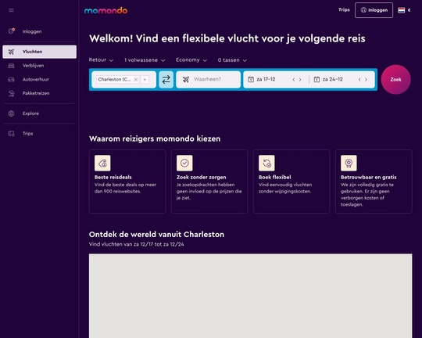Click the Beste reisdeals heading
Screen dimensions: 422x338
tap(113, 177)
